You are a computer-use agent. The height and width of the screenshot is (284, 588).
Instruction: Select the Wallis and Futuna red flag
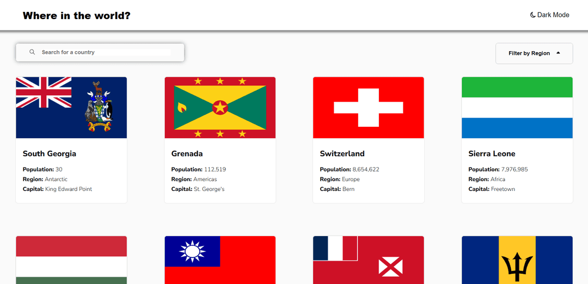[368, 260]
